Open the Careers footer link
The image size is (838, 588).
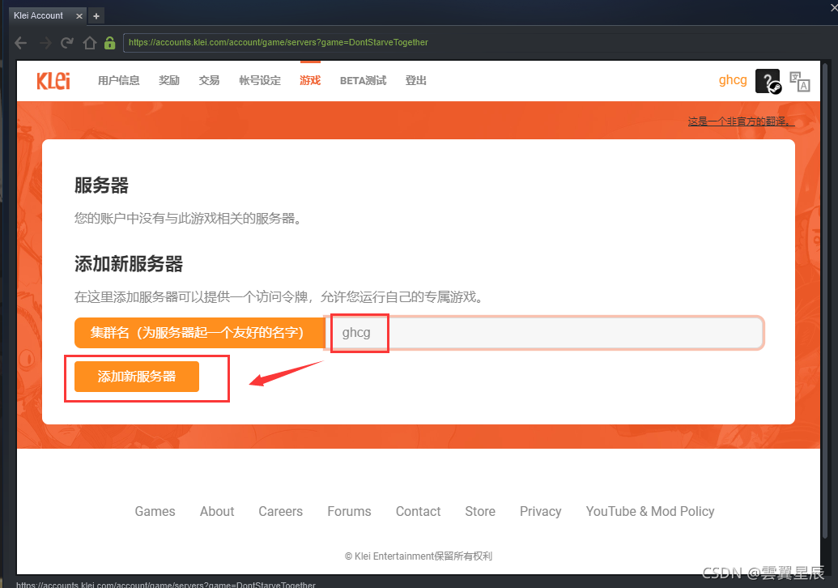coord(281,512)
